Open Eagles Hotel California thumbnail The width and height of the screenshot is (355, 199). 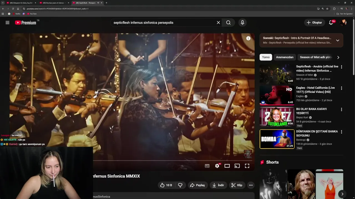click(x=277, y=95)
